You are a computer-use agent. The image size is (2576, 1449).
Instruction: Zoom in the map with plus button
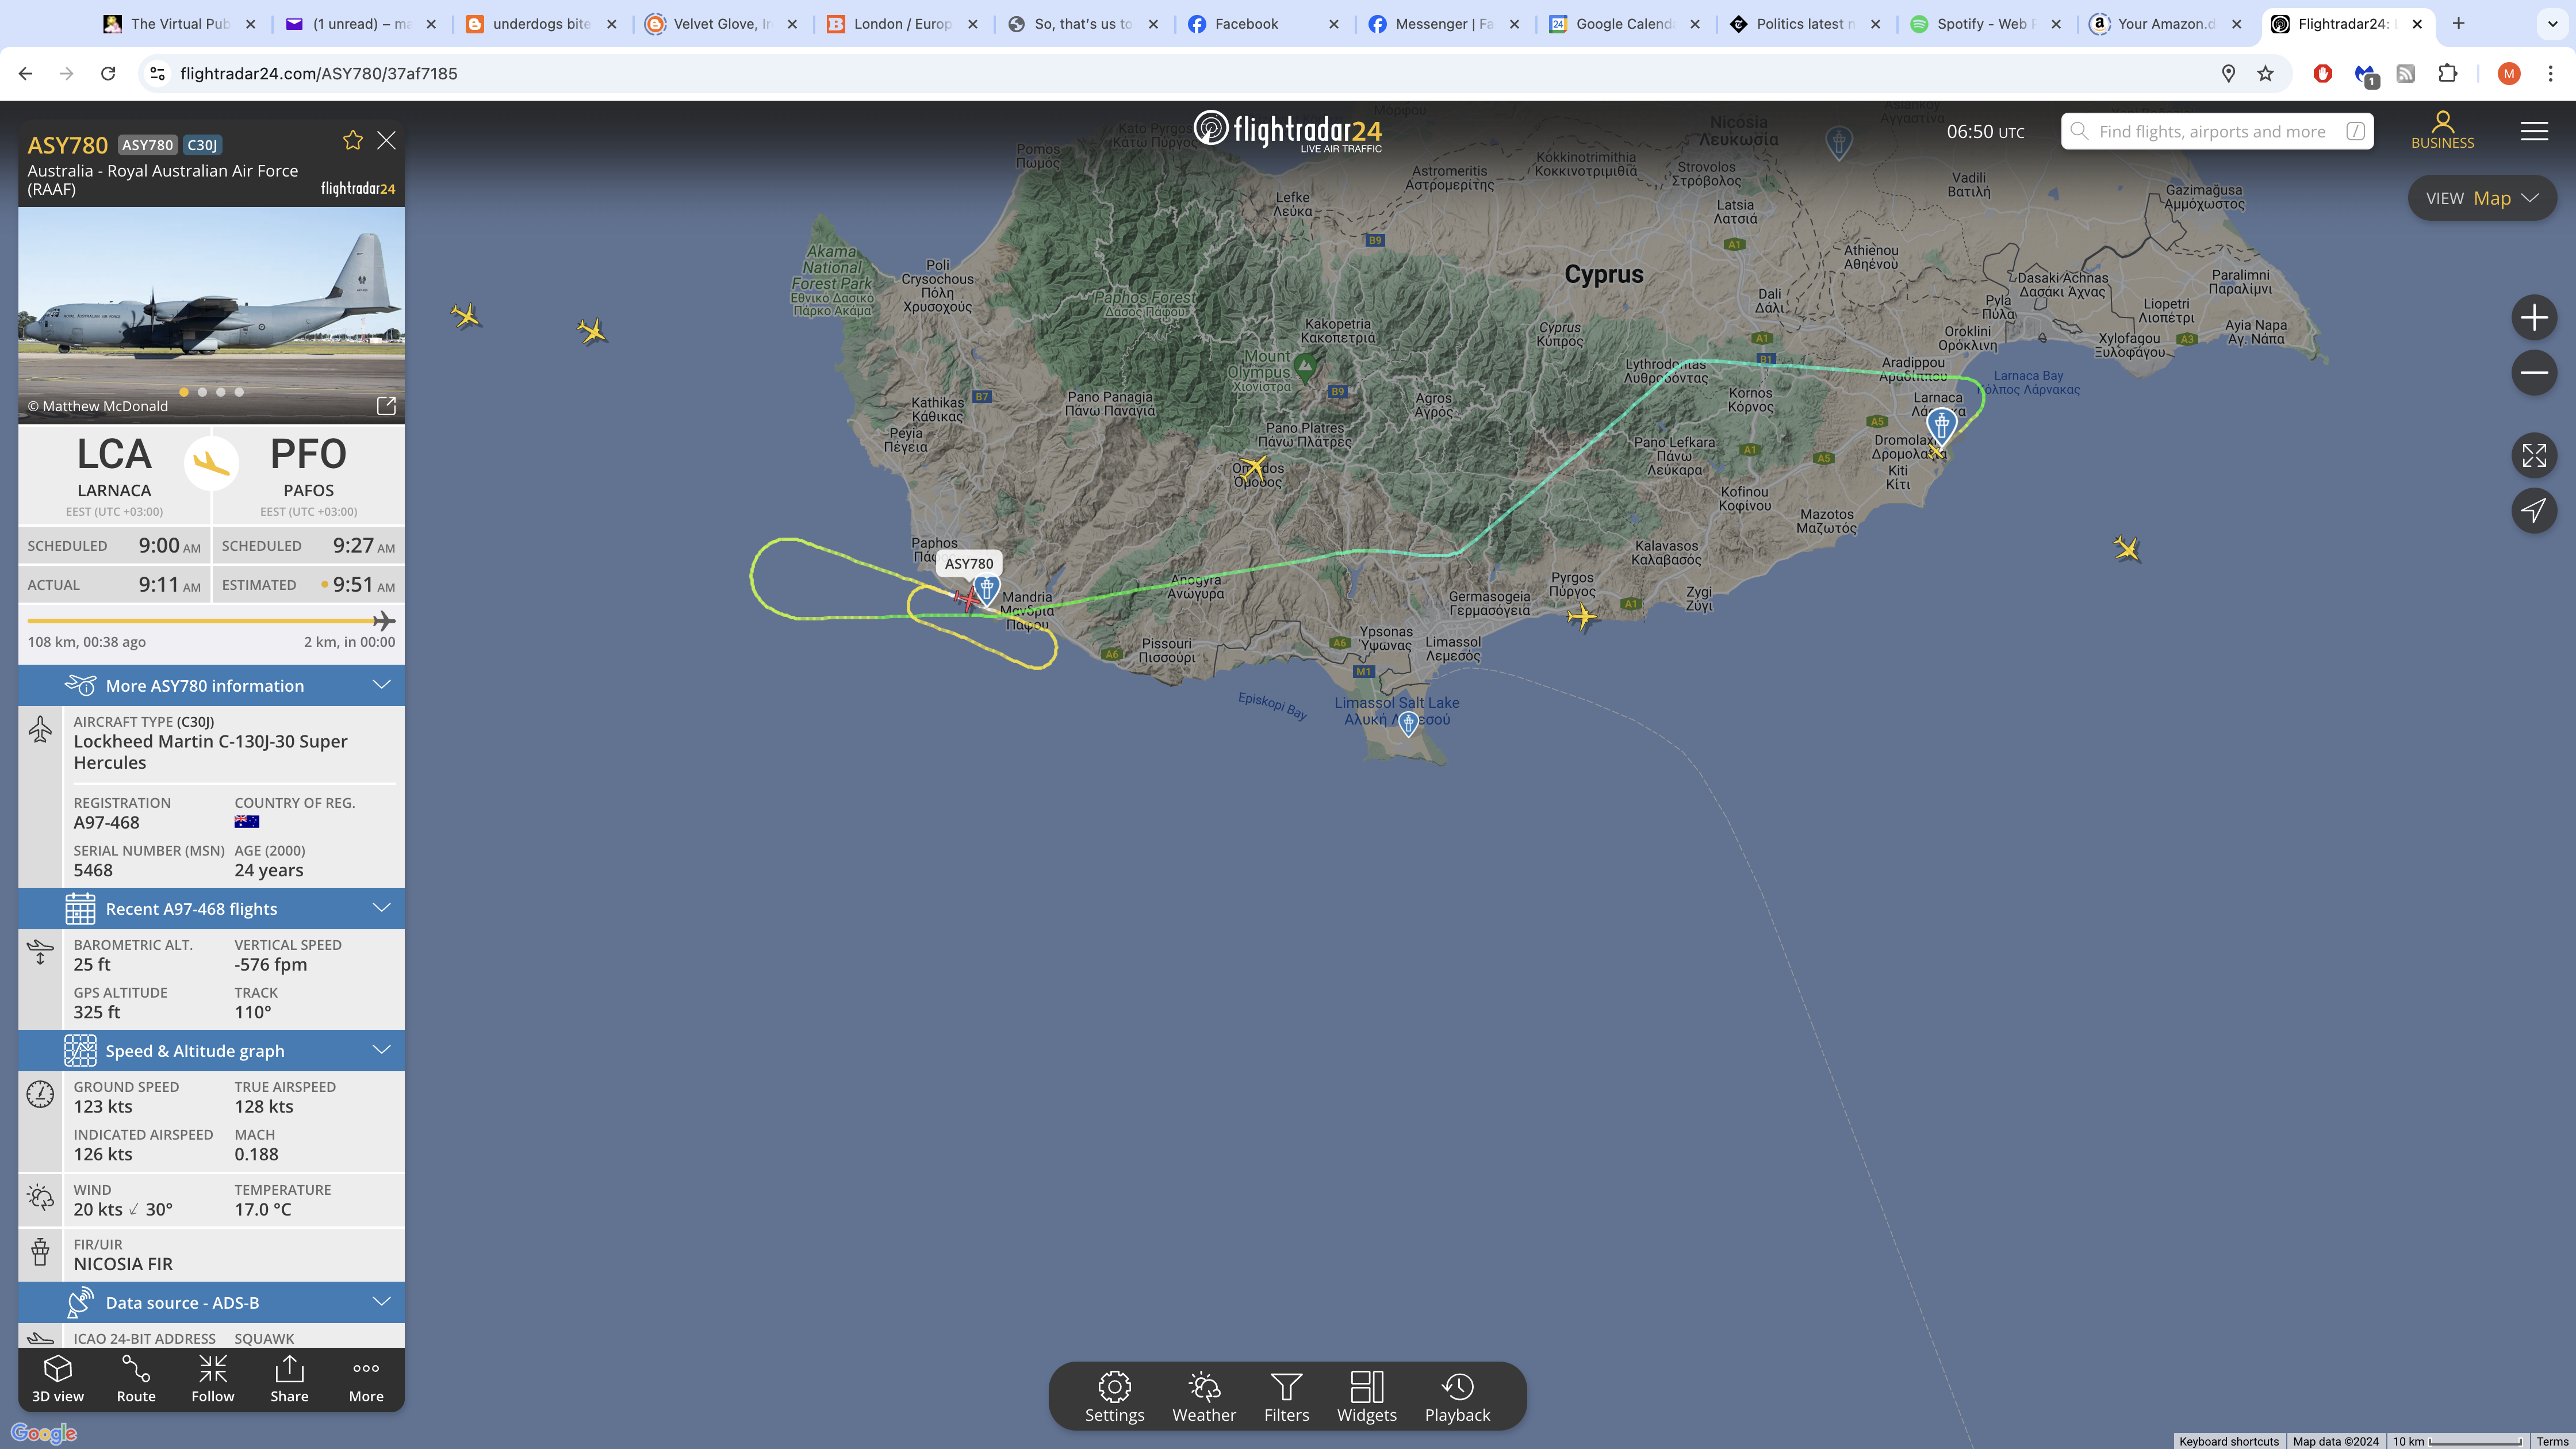pyautogui.click(x=2534, y=318)
